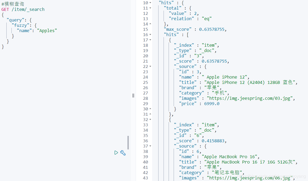
Task: Click the /item/_search endpoint path
Action: 28,10
